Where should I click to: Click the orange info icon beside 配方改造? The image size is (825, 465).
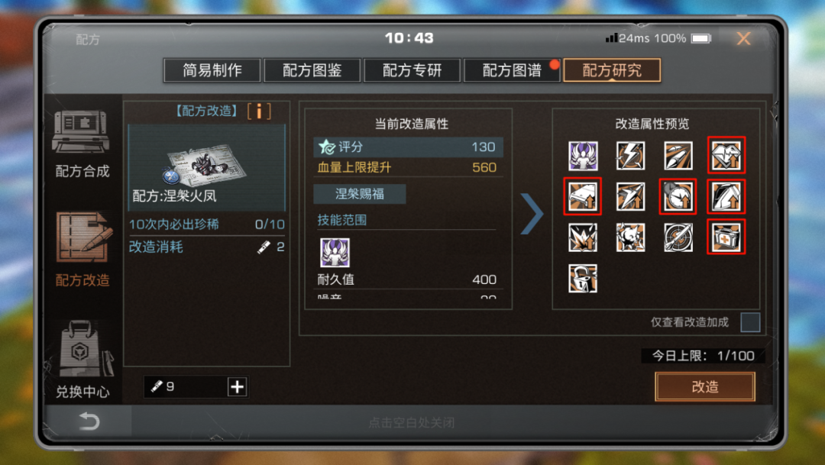pyautogui.click(x=260, y=111)
